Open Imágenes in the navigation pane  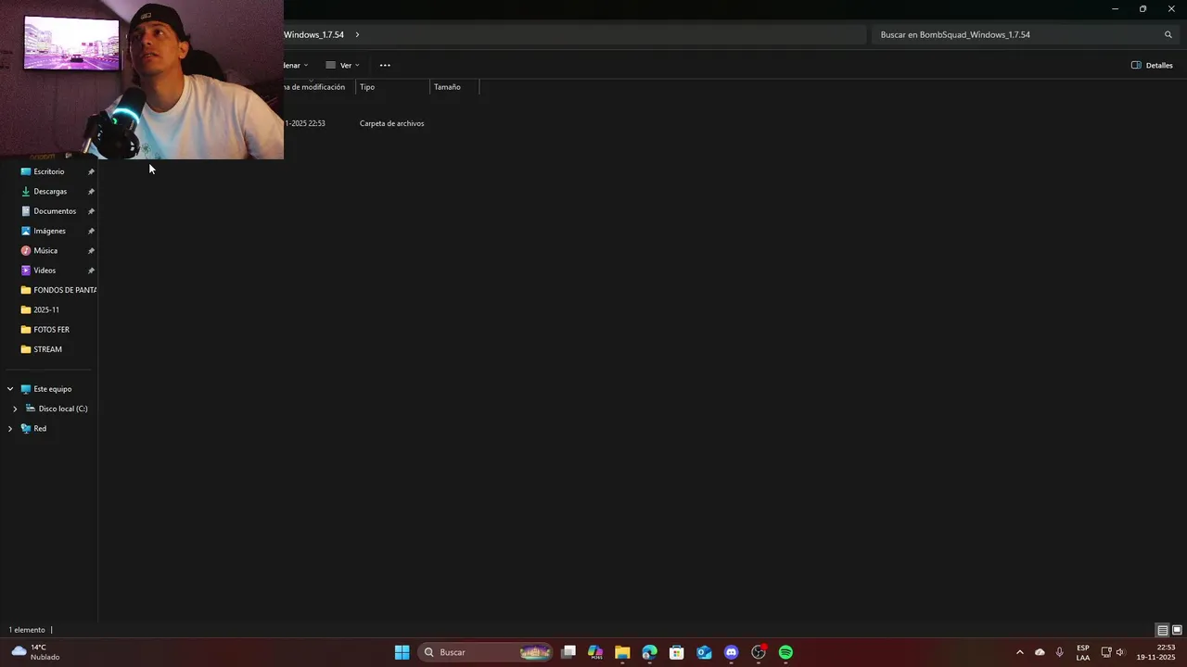48,231
